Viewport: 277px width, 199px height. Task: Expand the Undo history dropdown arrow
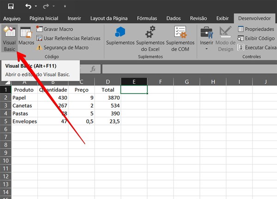click(36, 6)
